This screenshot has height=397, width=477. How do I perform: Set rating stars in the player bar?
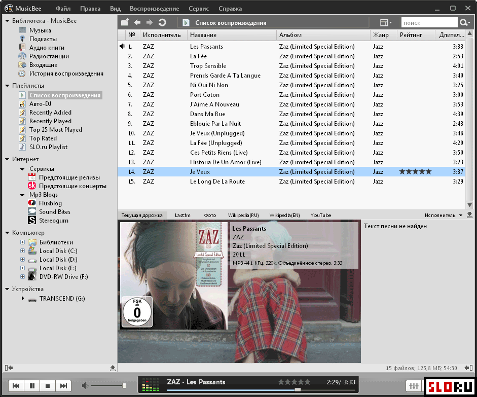(294, 382)
